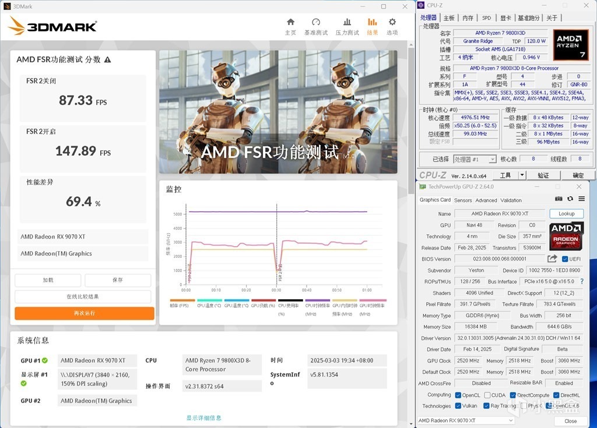Open the benchmarks gauge icon in 3DMark
Screen dimensions: 597x428
(x=315, y=22)
